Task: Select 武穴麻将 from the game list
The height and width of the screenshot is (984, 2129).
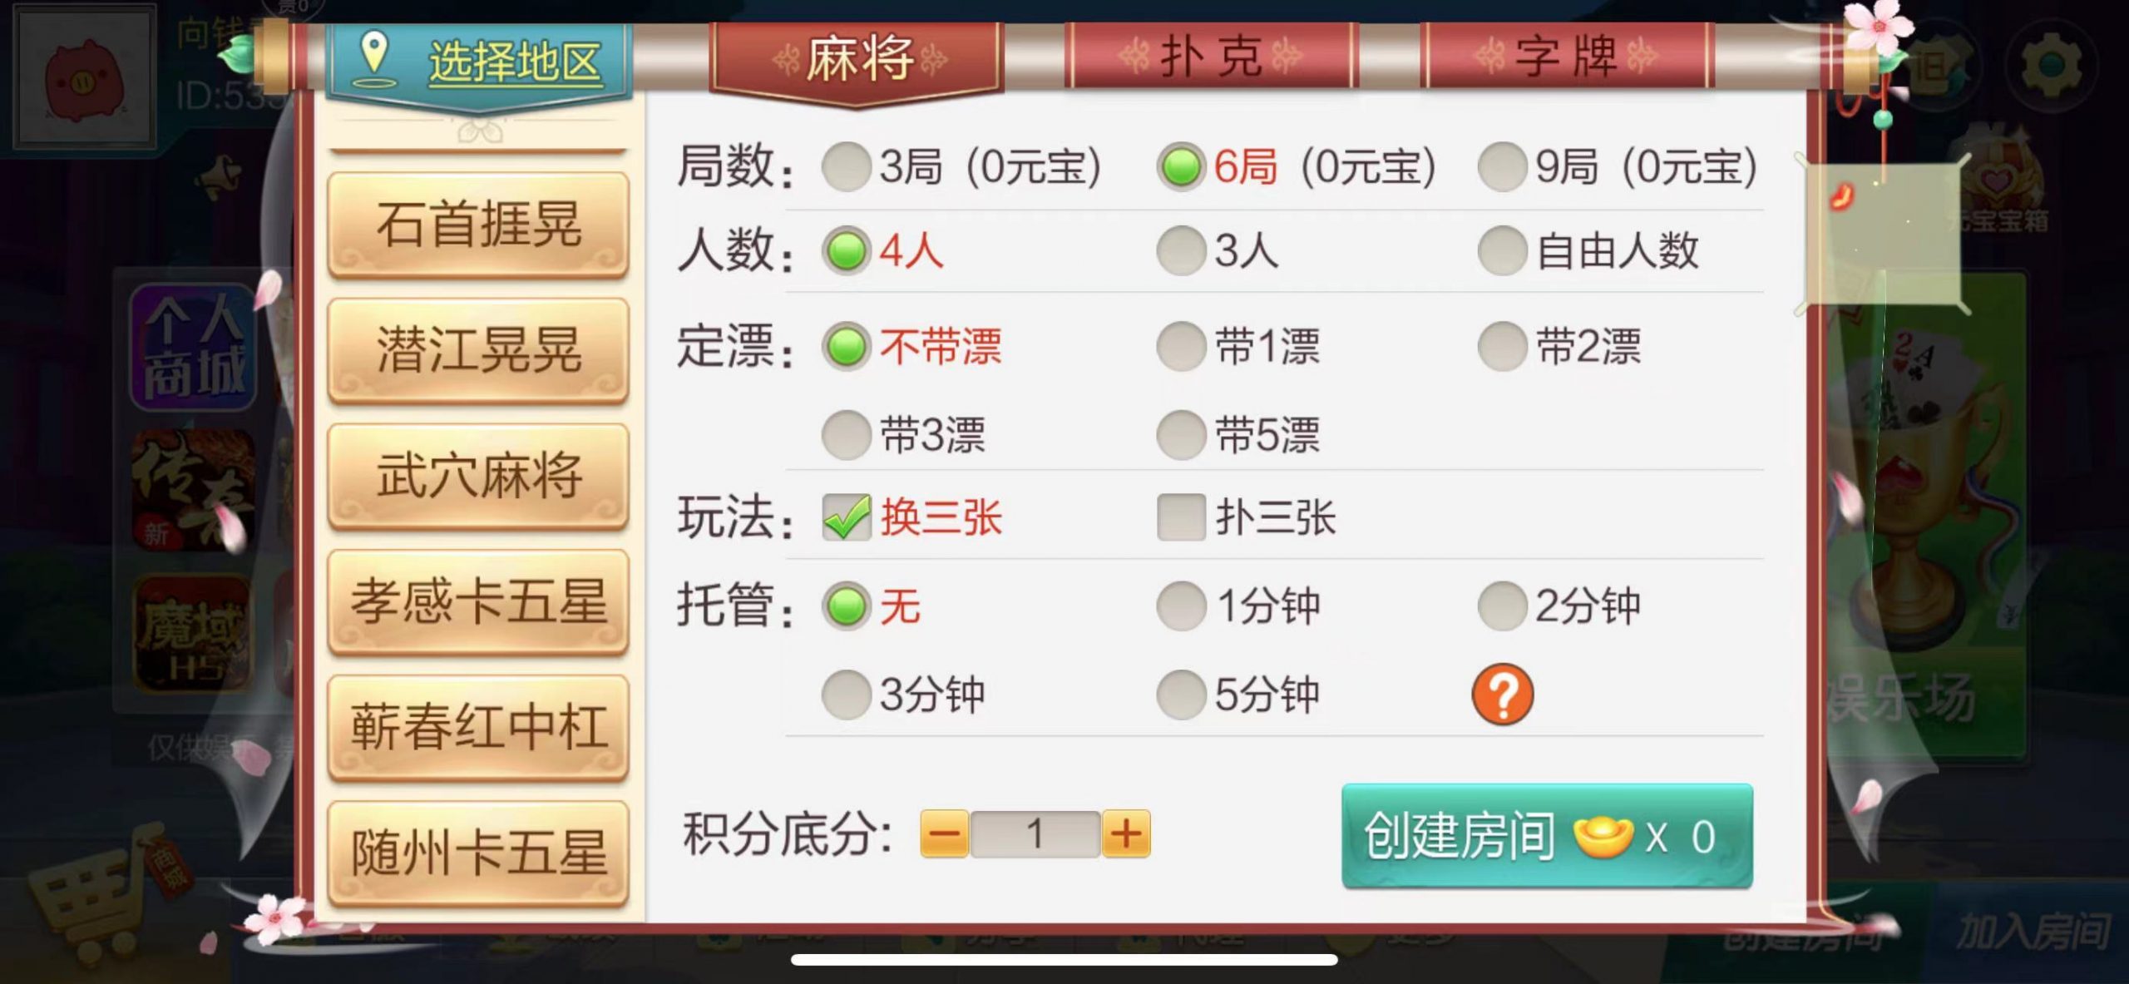Action: [478, 476]
